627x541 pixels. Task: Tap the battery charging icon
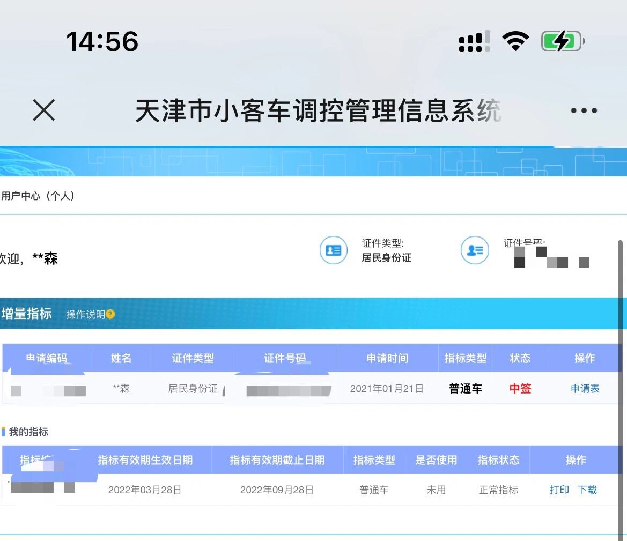pyautogui.click(x=563, y=41)
